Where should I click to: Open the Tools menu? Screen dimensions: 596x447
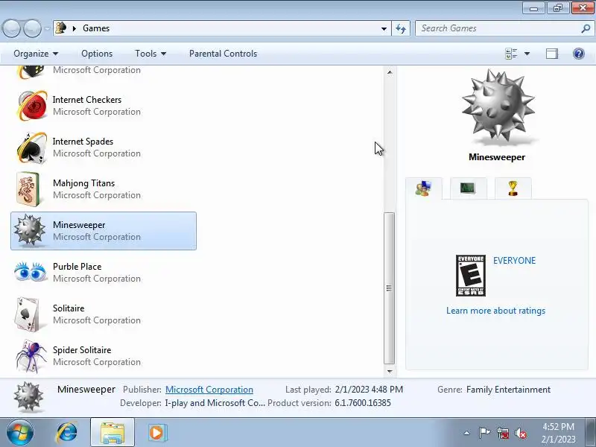coord(150,54)
